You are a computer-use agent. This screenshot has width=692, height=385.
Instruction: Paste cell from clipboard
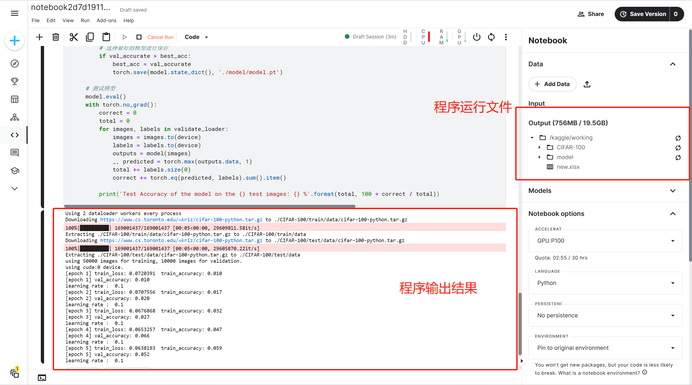click(x=106, y=37)
